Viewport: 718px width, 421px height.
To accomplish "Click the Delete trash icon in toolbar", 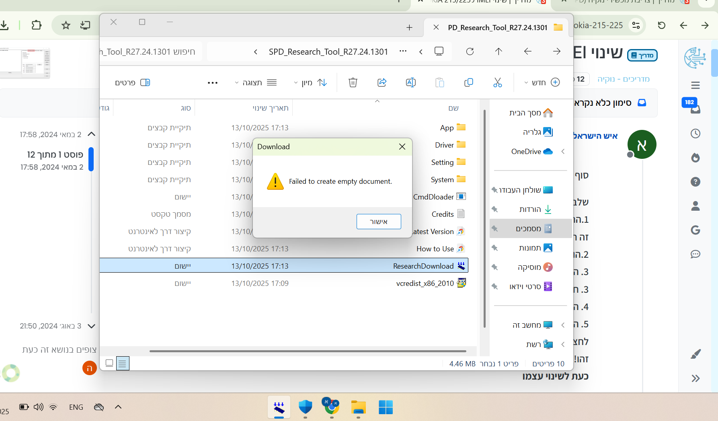I will (x=353, y=82).
